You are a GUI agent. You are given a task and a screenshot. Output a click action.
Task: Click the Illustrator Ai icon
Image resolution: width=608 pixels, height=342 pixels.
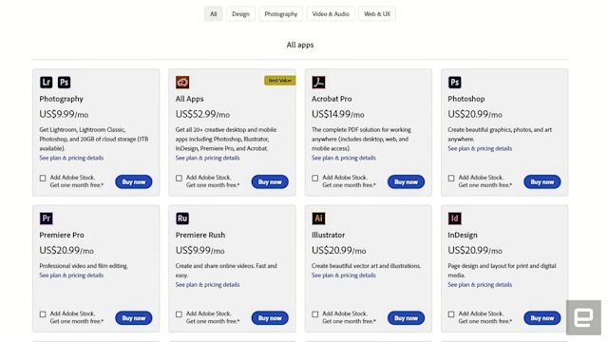pyautogui.click(x=318, y=218)
